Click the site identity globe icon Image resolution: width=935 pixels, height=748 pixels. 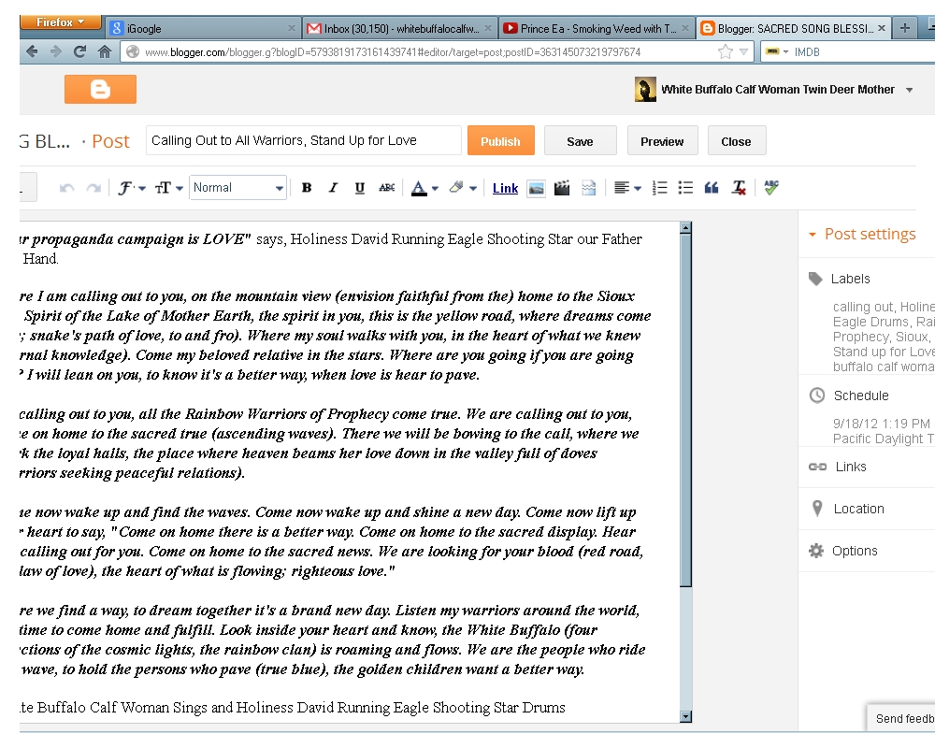coord(133,52)
